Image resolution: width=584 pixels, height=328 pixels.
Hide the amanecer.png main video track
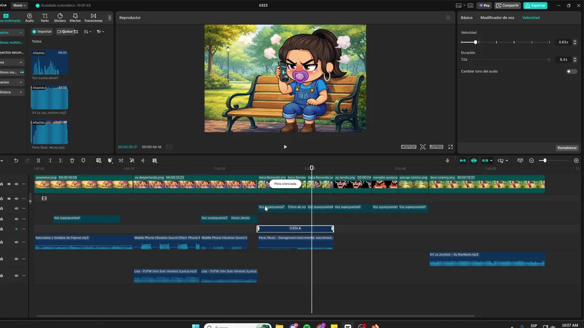[9, 184]
